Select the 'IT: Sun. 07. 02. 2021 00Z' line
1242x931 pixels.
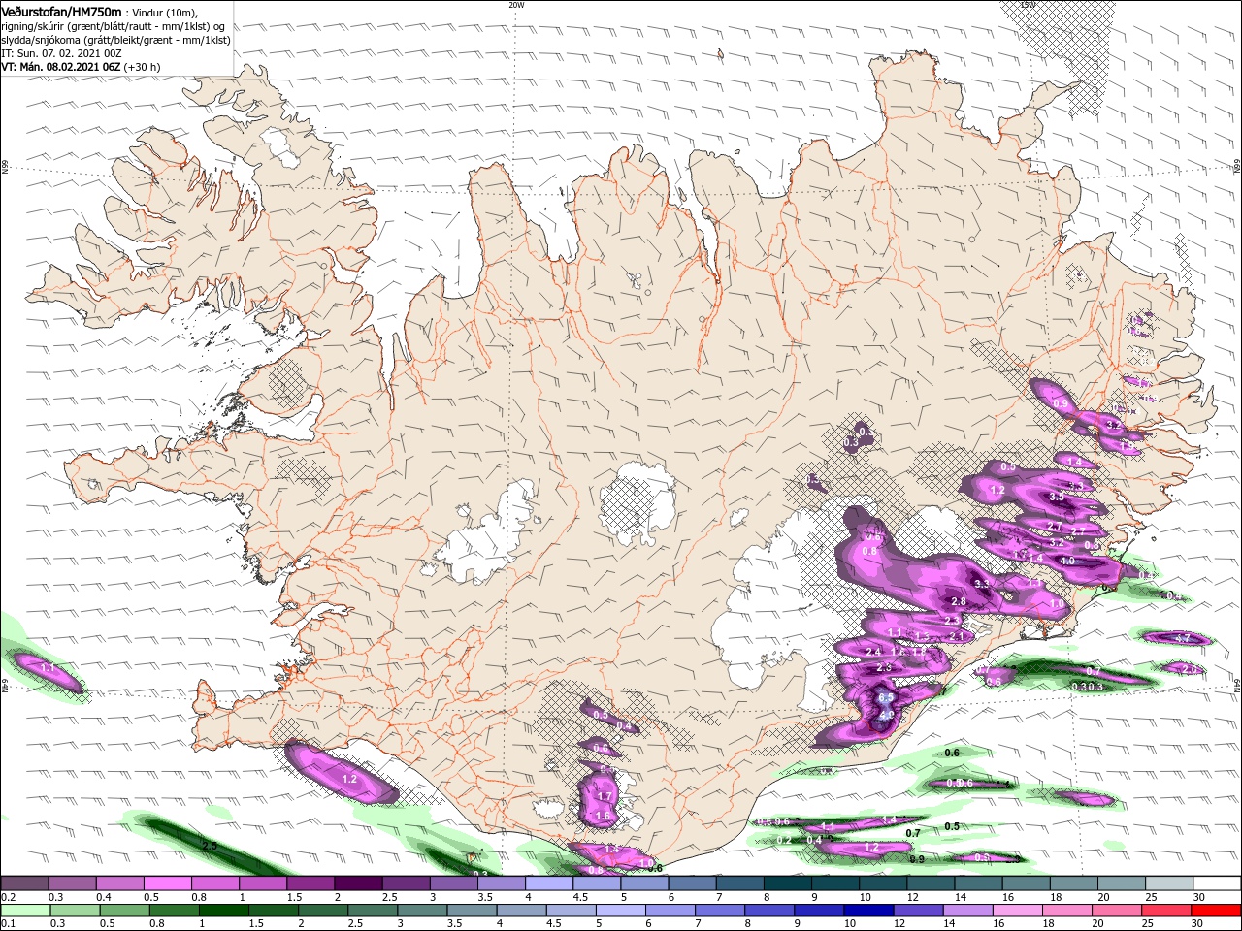(59, 54)
